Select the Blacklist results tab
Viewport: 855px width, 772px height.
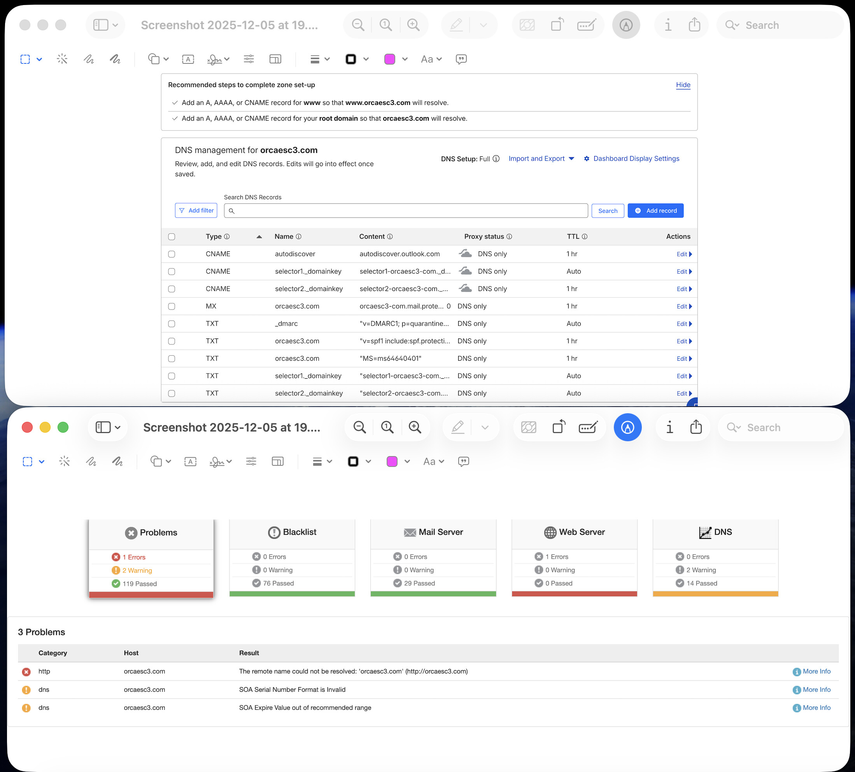pyautogui.click(x=292, y=532)
